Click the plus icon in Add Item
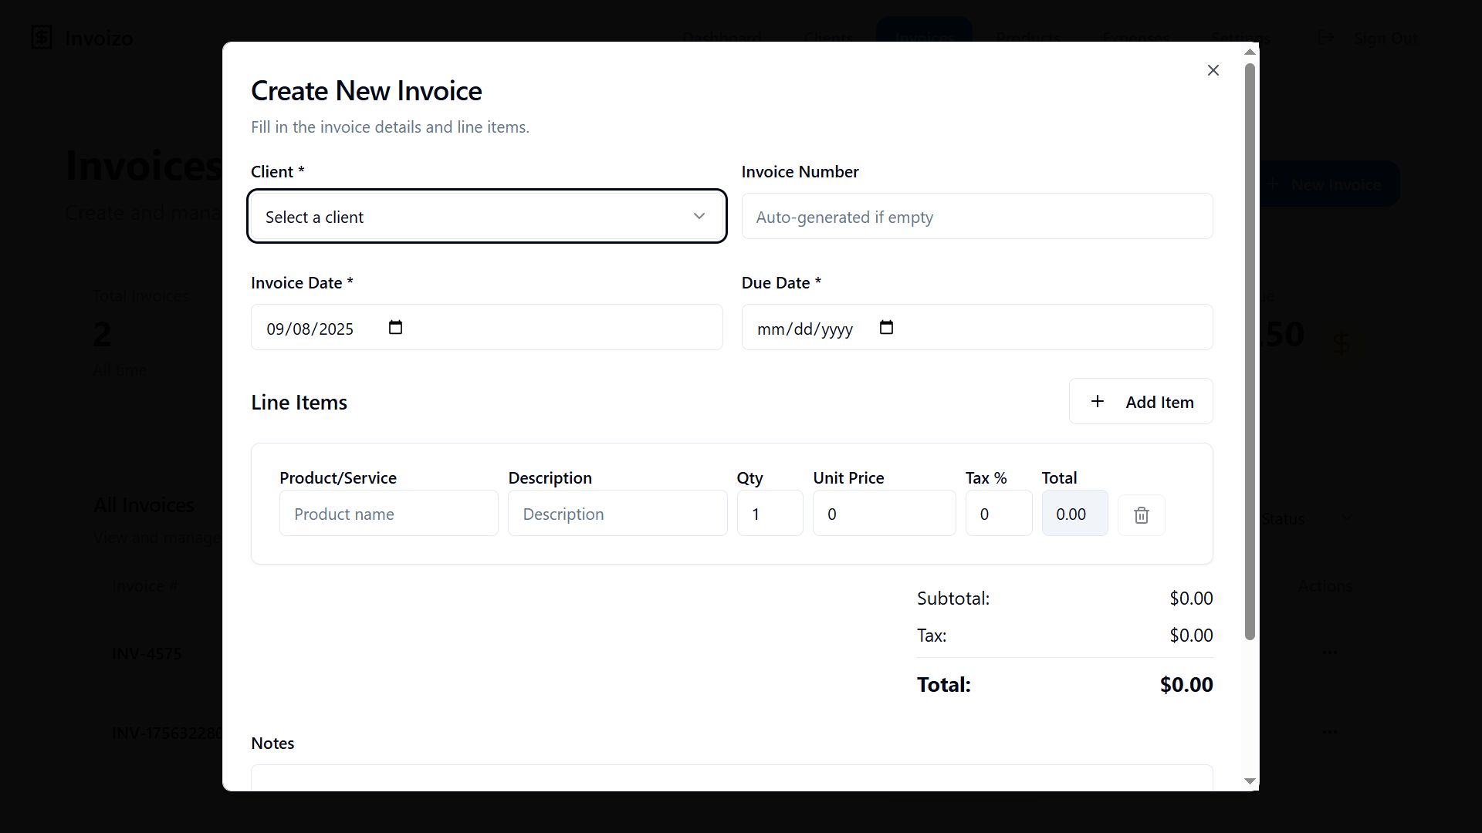Screen dimensions: 1482x833 click(1097, 401)
